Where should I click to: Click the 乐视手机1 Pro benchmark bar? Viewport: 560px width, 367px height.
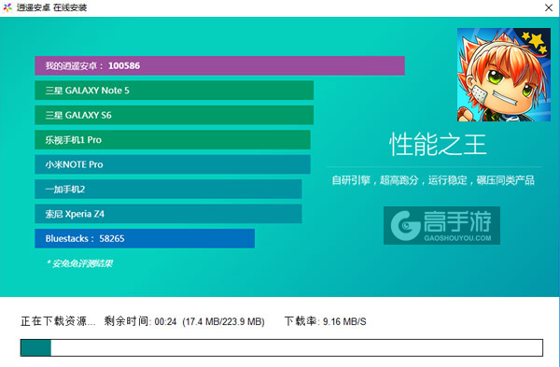(x=173, y=140)
